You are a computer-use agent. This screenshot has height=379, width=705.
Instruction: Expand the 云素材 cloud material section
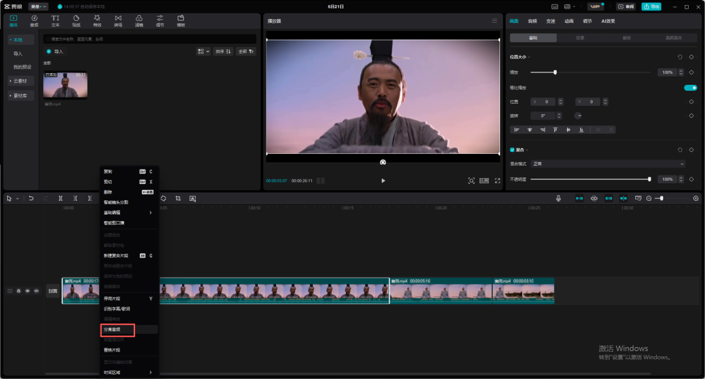(20, 82)
